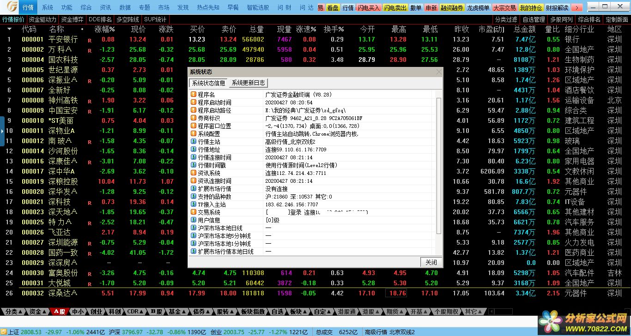Click the 资讯系统 row orange icon
This screenshot has width=631, height=336.
pos(194,173)
